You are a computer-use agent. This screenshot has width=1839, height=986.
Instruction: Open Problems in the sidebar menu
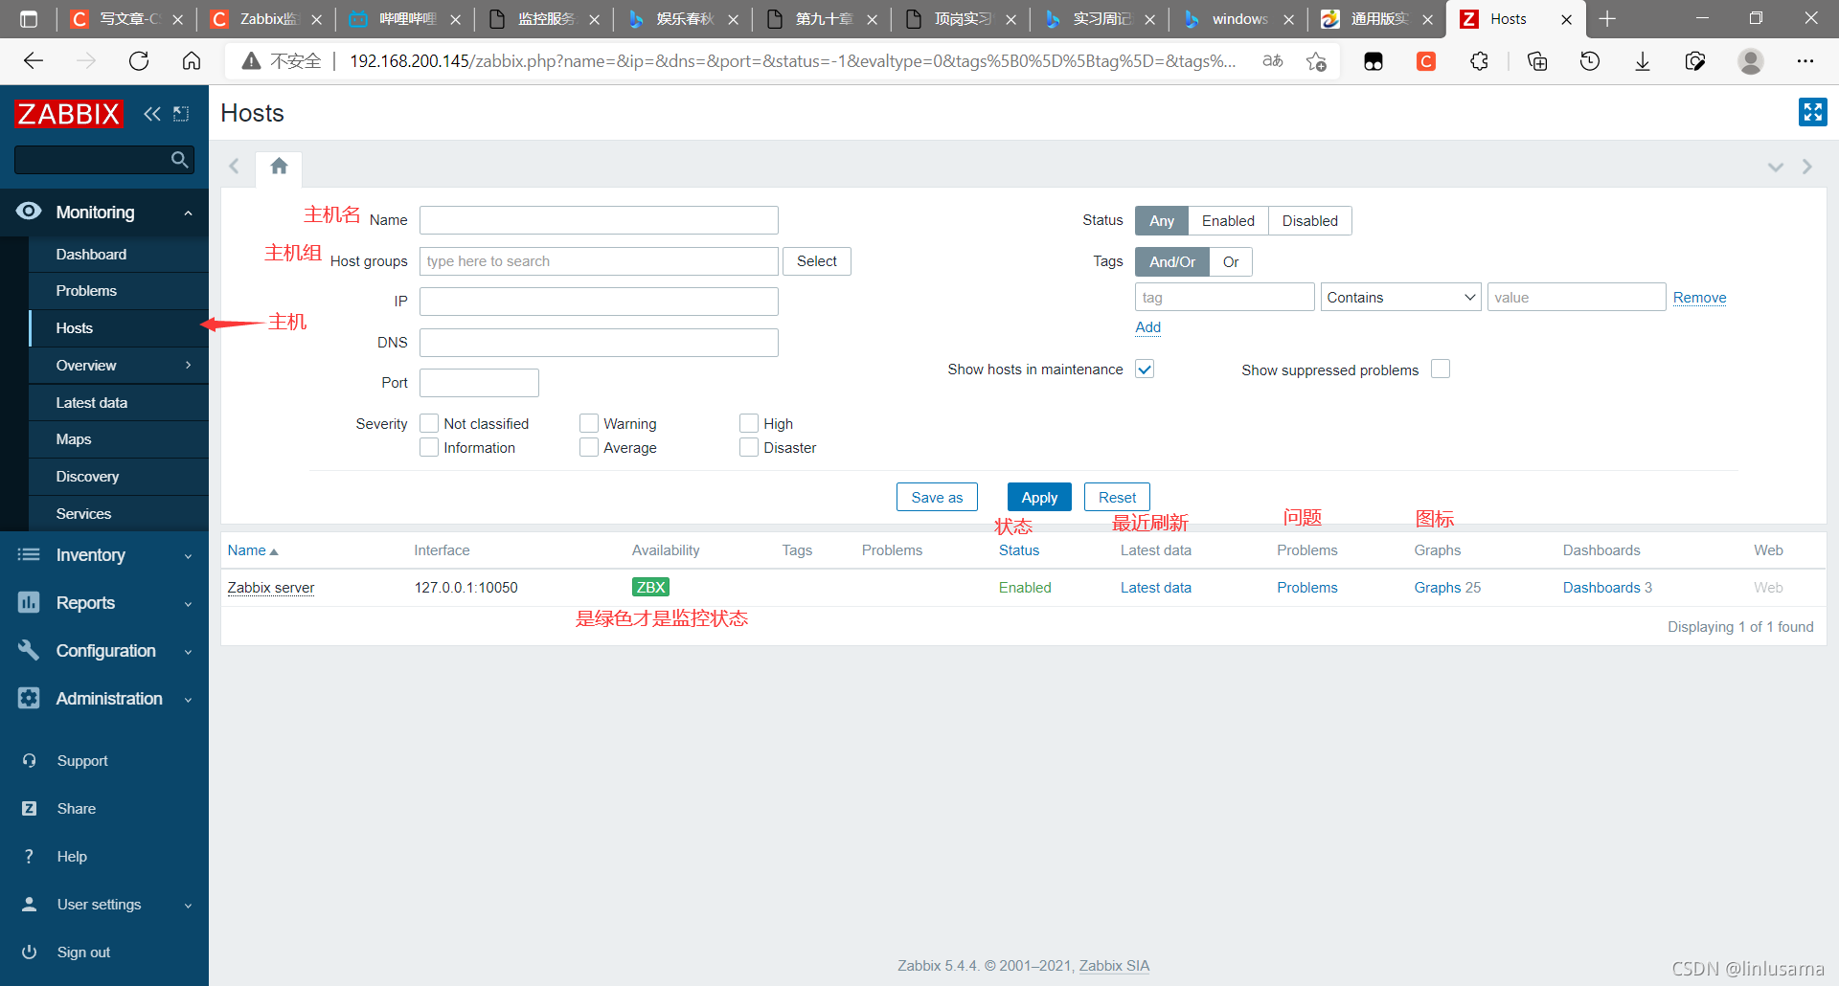coord(119,291)
